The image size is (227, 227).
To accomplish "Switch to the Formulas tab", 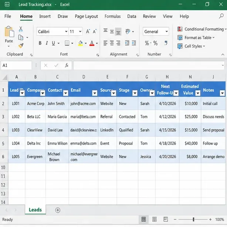I will 112,16.
